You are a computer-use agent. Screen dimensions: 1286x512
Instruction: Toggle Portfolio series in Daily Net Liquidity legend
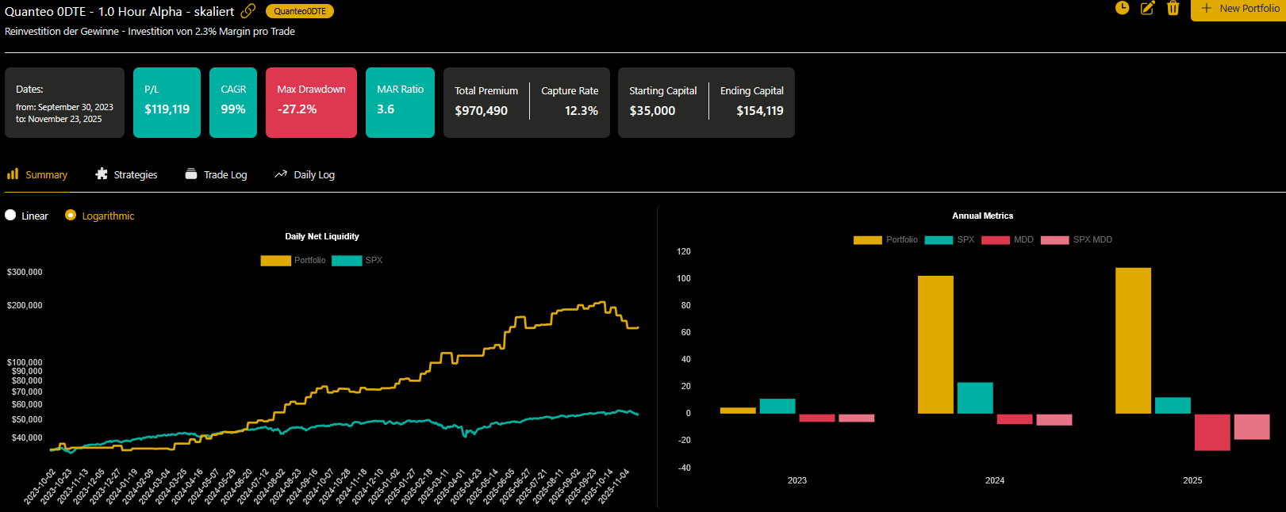pos(275,261)
